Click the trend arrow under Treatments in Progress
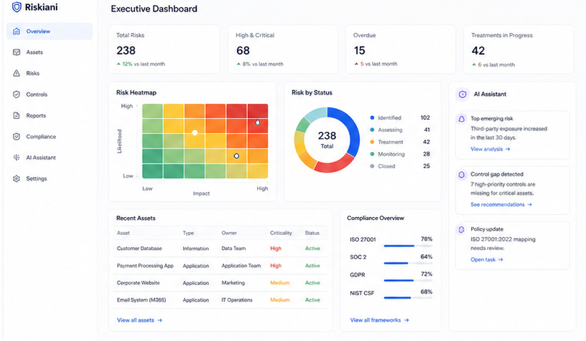 474,64
